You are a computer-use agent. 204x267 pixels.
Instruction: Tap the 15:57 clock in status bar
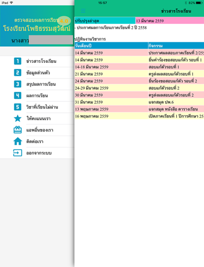tap(102, 3)
